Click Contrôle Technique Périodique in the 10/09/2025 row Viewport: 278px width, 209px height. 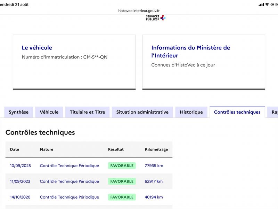[69, 166]
